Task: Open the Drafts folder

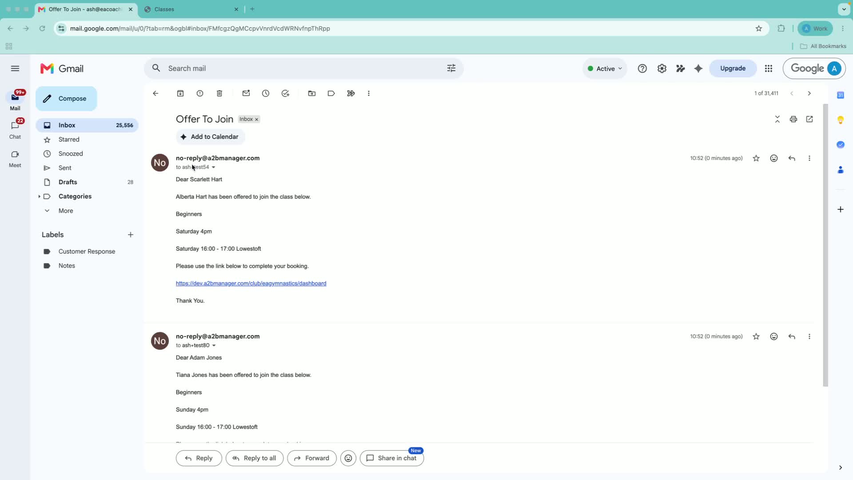Action: point(87,182)
